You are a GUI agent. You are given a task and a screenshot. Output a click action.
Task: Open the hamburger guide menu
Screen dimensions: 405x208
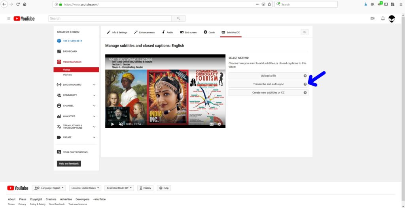coord(9,19)
